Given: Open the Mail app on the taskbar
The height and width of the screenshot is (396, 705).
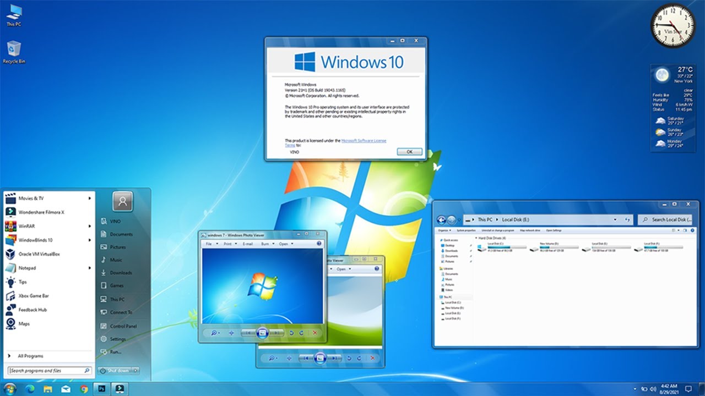Looking at the screenshot, I should pyautogui.click(x=66, y=389).
